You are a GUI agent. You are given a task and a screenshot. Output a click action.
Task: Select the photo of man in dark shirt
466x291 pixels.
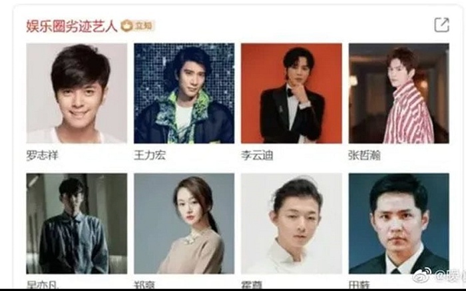click(77, 224)
